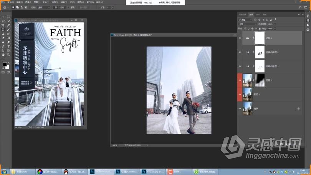
Task: Open the layer fill slider dropdown arrow
Action: (275, 28)
